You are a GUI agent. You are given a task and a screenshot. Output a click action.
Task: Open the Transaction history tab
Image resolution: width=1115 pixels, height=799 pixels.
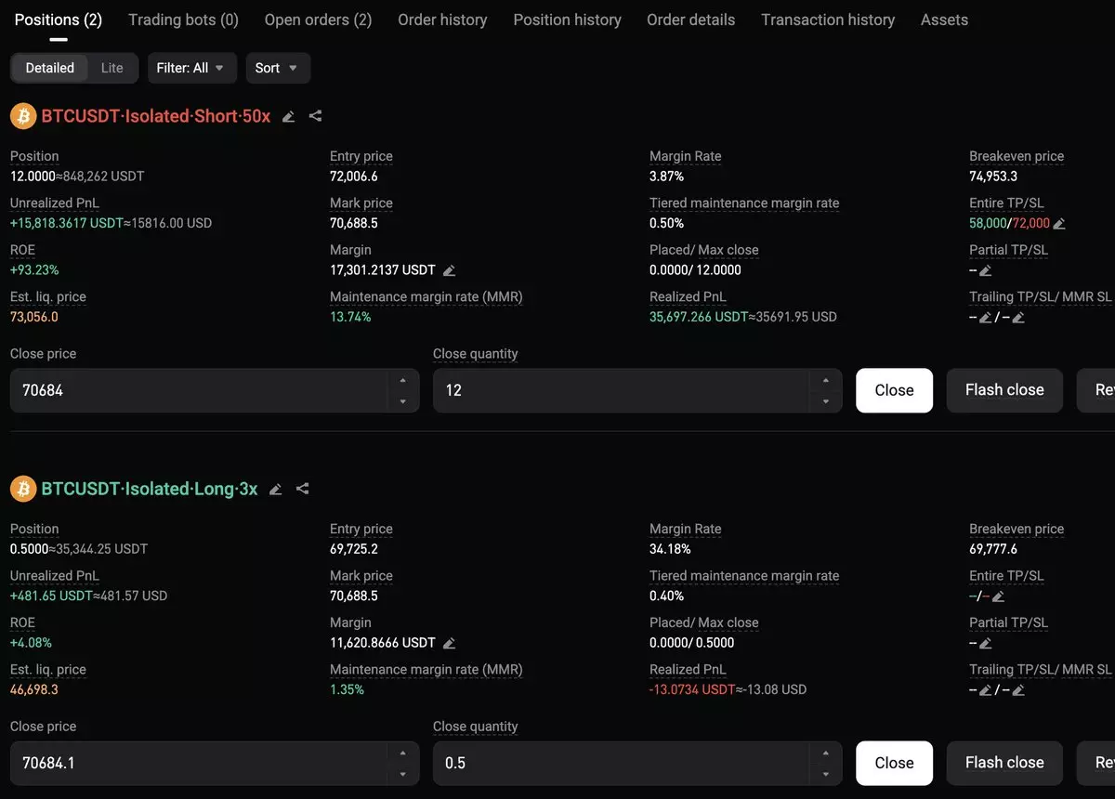point(828,20)
